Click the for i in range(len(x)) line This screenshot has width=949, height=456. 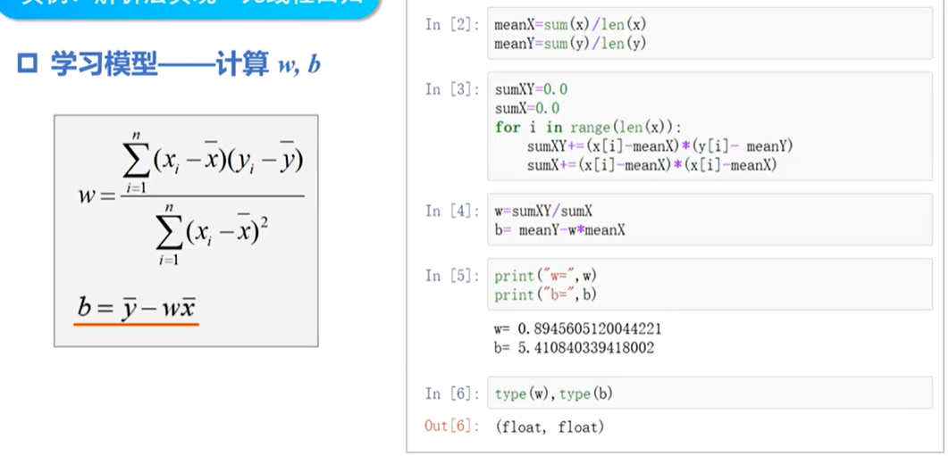[588, 128]
